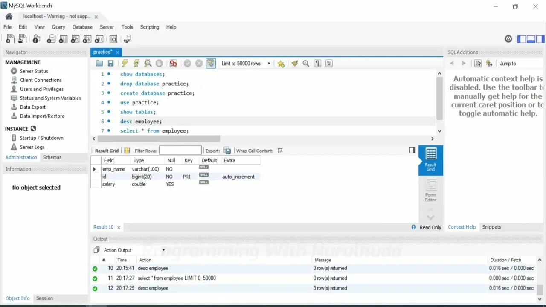Create a new SQL tab icon
The width and height of the screenshot is (546, 307).
tap(10, 39)
